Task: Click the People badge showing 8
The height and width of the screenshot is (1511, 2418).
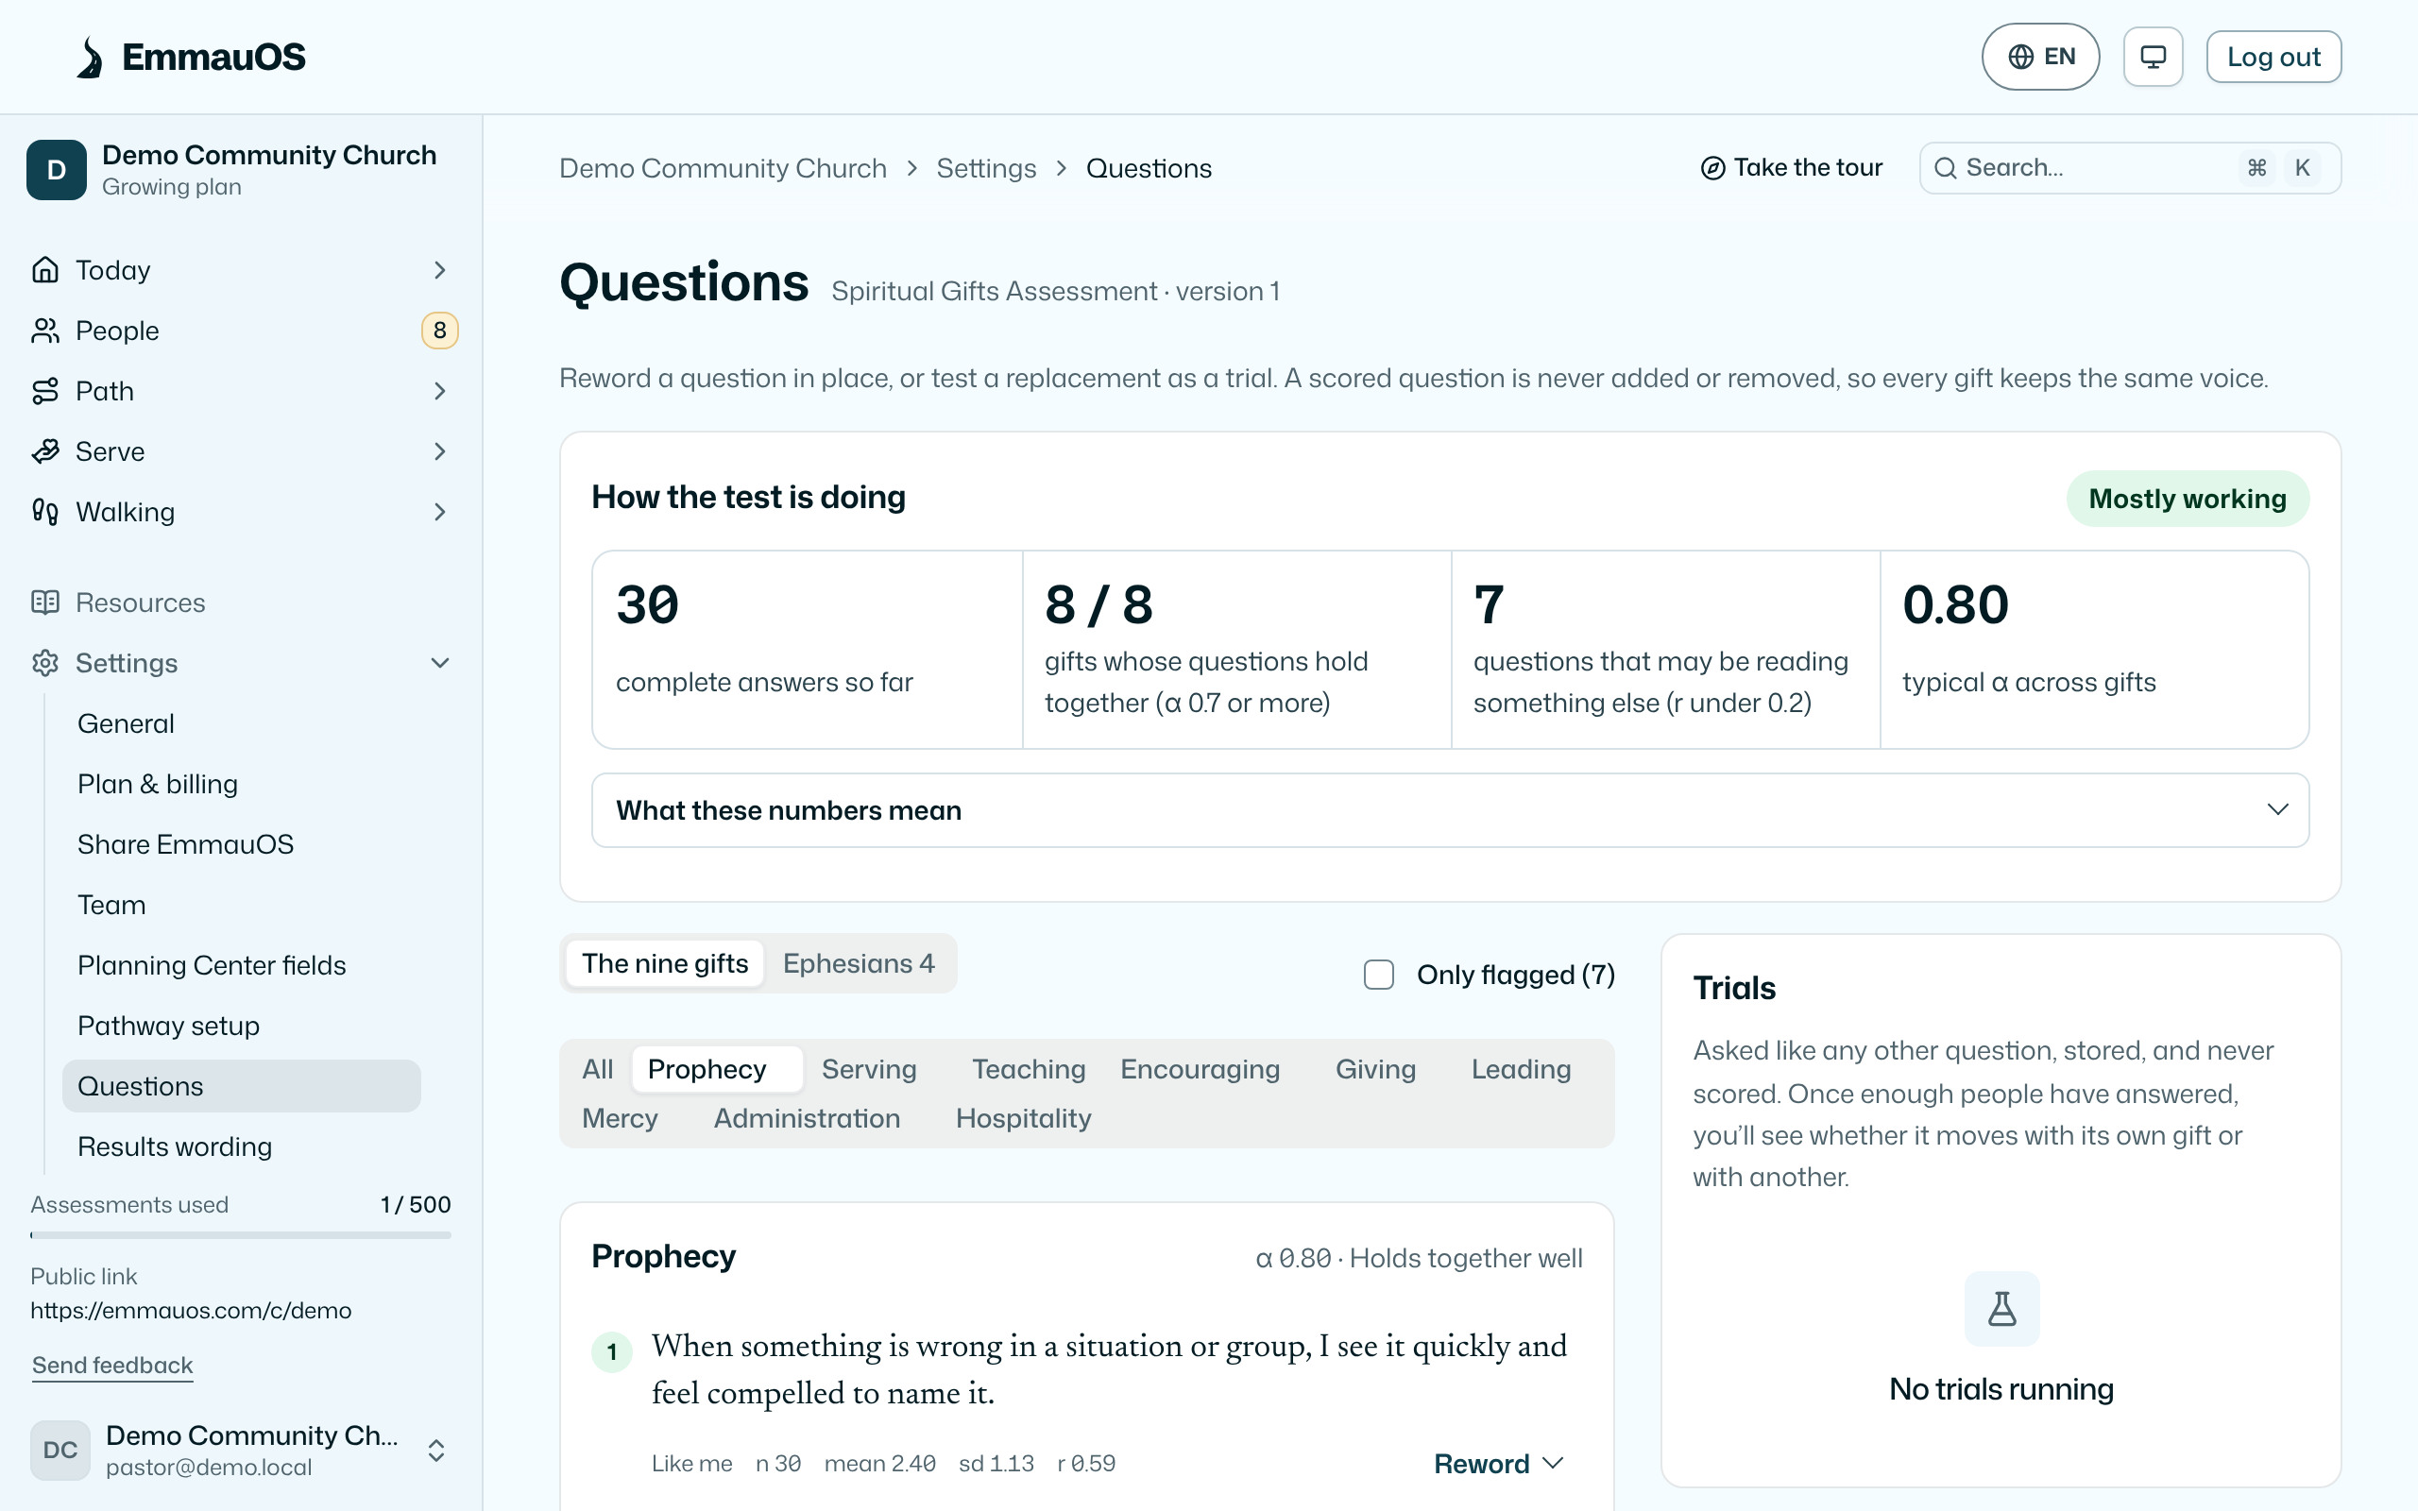Action: click(439, 331)
